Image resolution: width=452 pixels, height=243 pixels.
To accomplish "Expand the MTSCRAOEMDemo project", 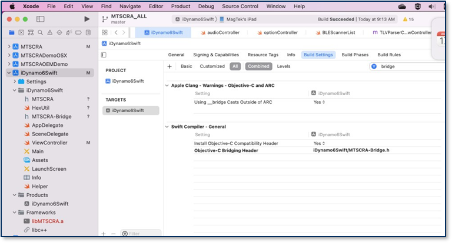I will point(9,64).
